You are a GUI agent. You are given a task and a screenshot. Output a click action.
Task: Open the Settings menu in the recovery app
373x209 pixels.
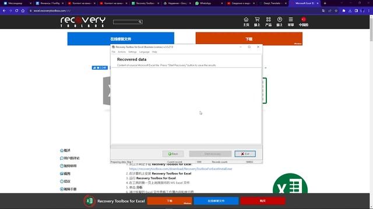pyautogui.click(x=132, y=52)
